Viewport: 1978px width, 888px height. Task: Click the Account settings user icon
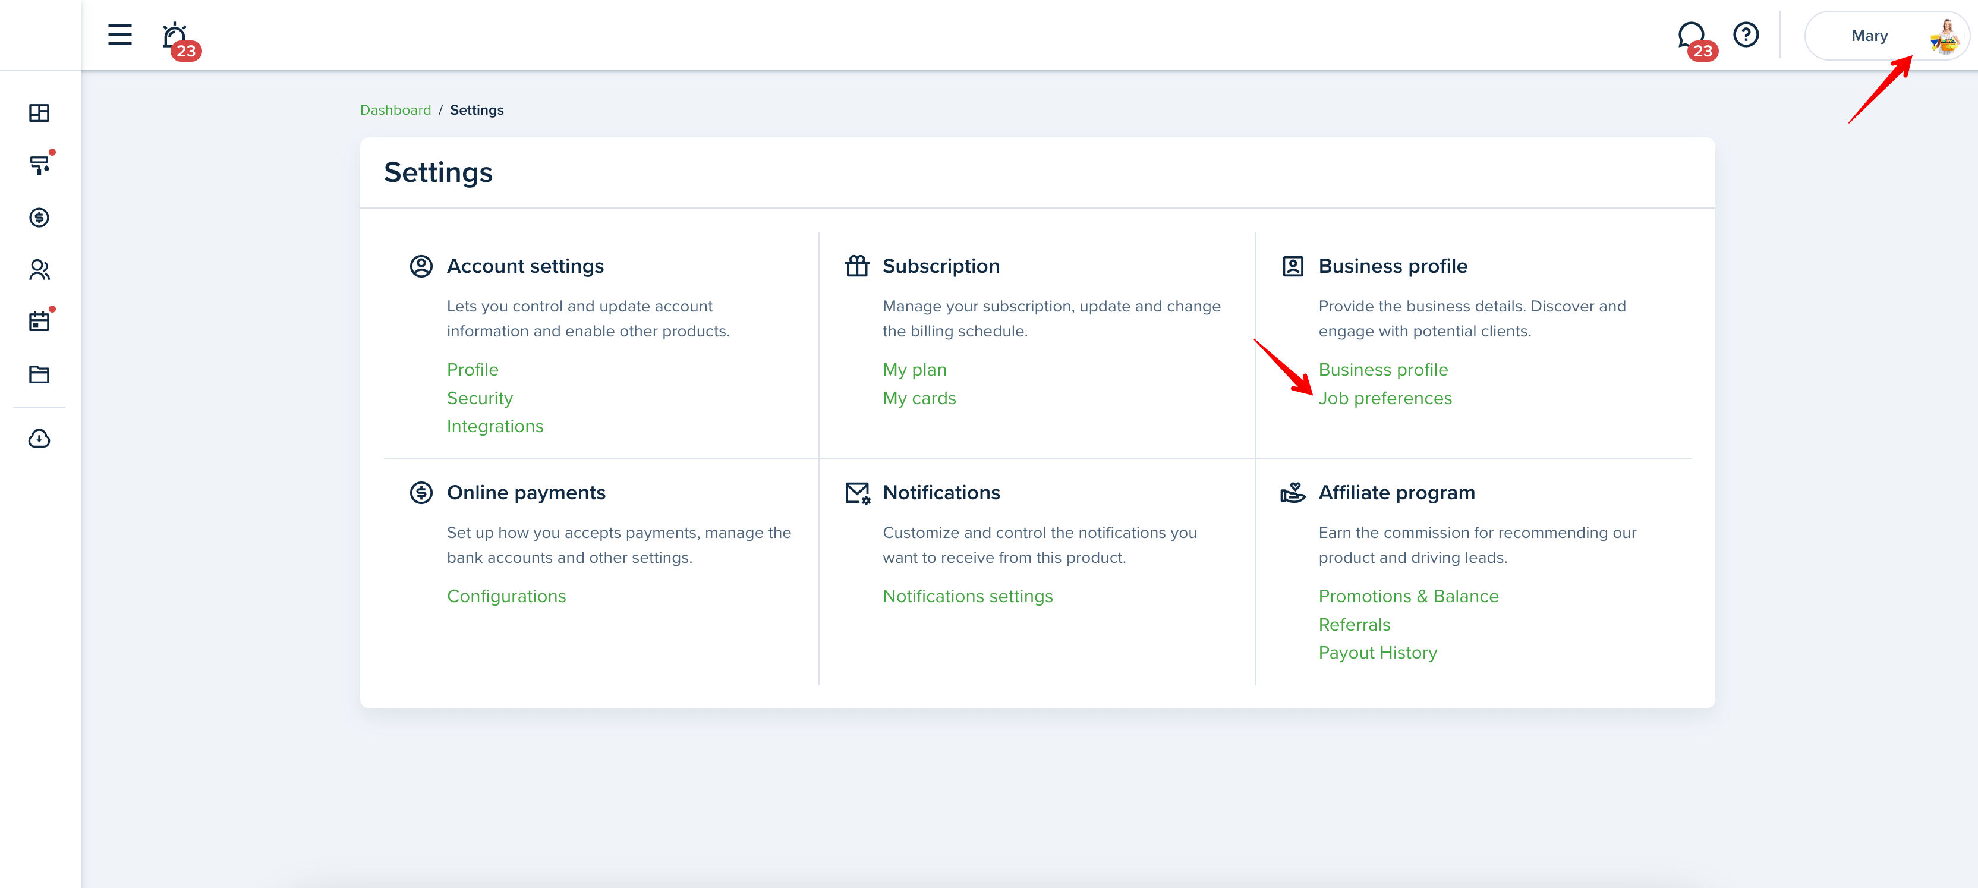pos(421,266)
